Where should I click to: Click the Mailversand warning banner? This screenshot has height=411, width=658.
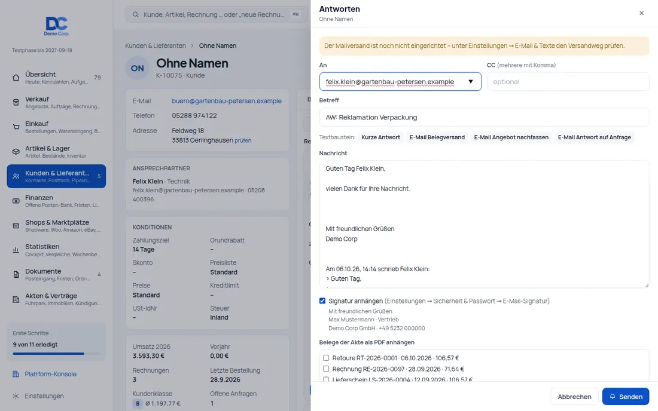point(484,46)
